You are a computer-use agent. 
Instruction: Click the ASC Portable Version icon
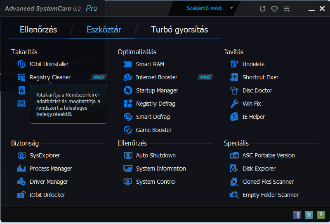tap(234, 155)
